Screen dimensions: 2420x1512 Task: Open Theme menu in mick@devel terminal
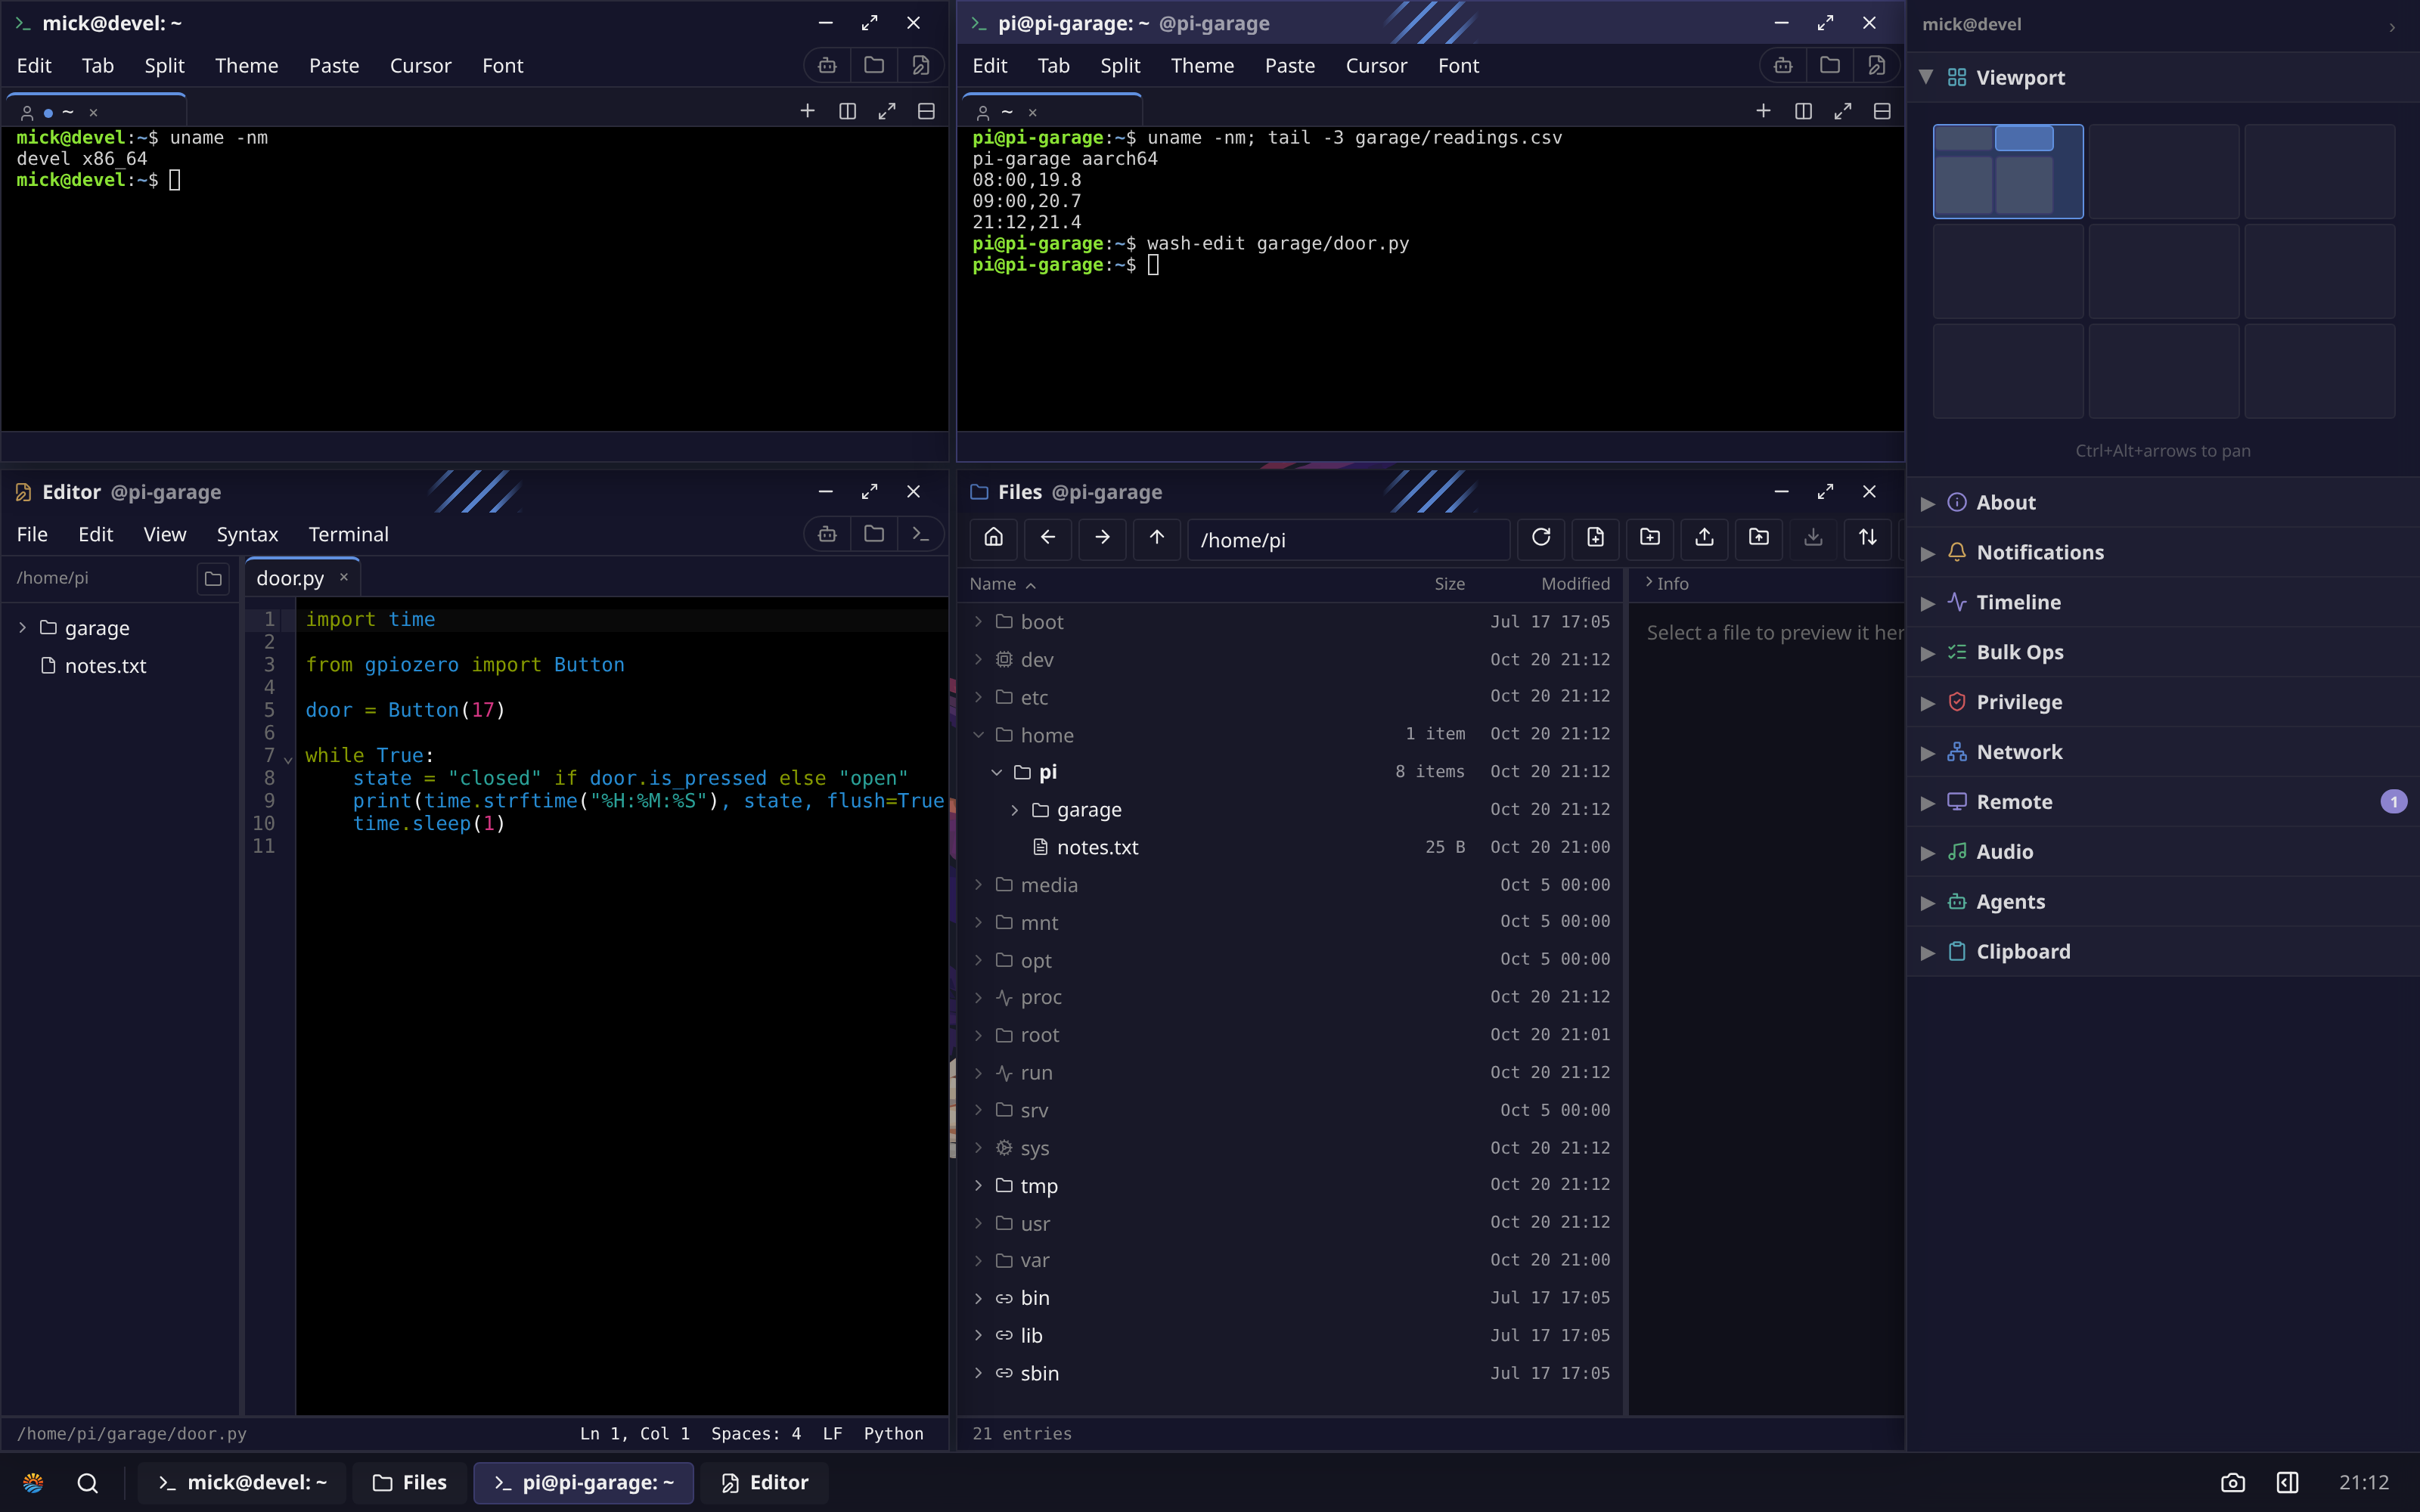pyautogui.click(x=246, y=65)
